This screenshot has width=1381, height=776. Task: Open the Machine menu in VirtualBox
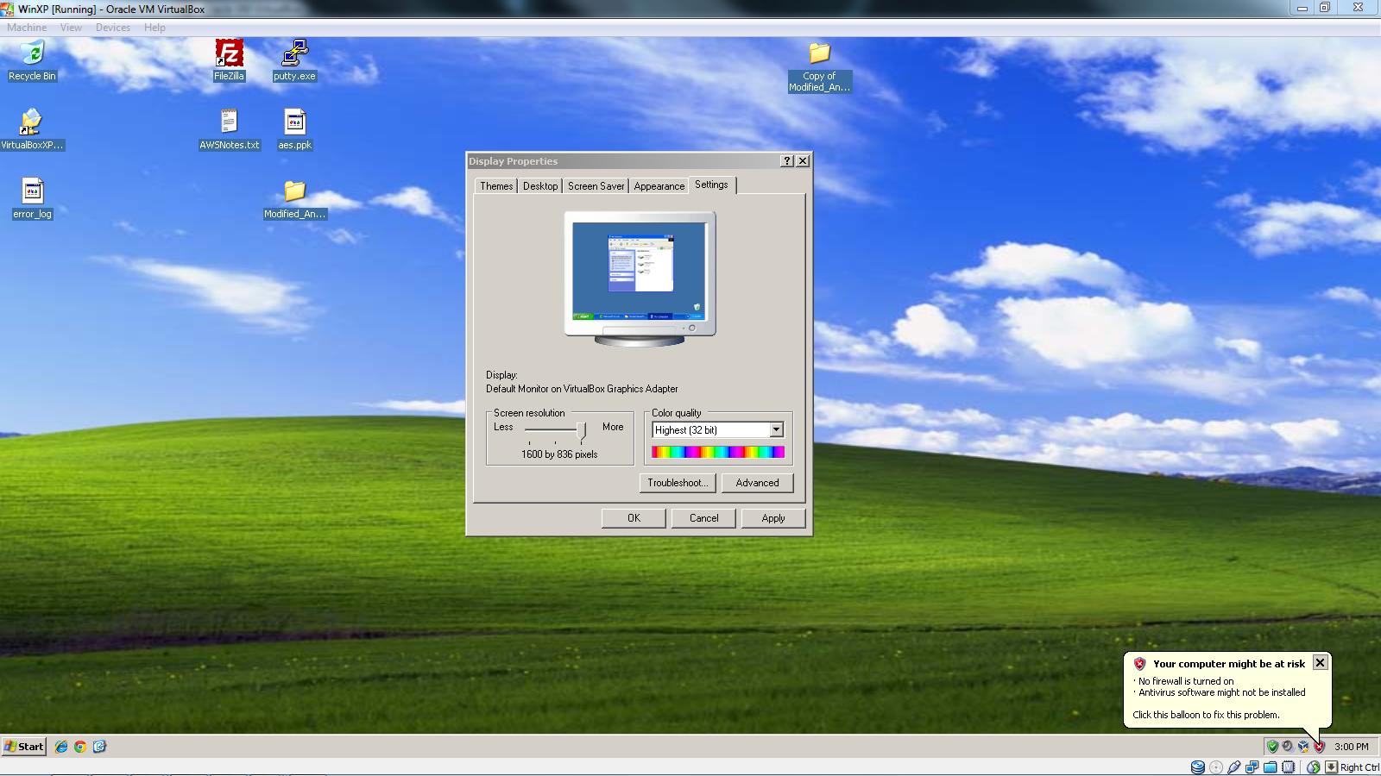pos(27,27)
